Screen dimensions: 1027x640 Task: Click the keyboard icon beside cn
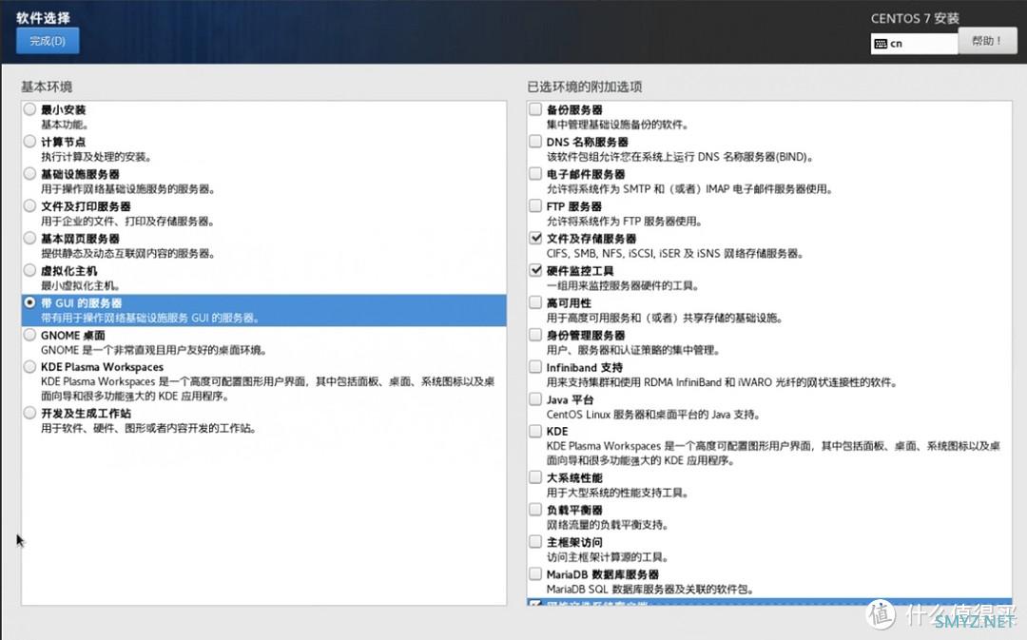click(881, 44)
